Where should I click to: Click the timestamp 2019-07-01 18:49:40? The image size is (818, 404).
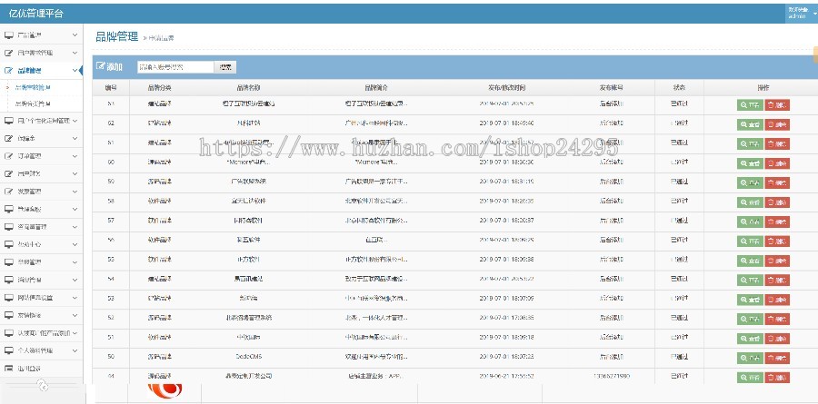[506, 123]
